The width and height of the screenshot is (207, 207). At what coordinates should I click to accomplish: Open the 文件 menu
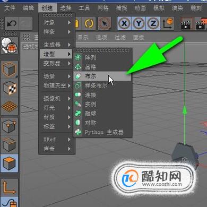coord(10,8)
